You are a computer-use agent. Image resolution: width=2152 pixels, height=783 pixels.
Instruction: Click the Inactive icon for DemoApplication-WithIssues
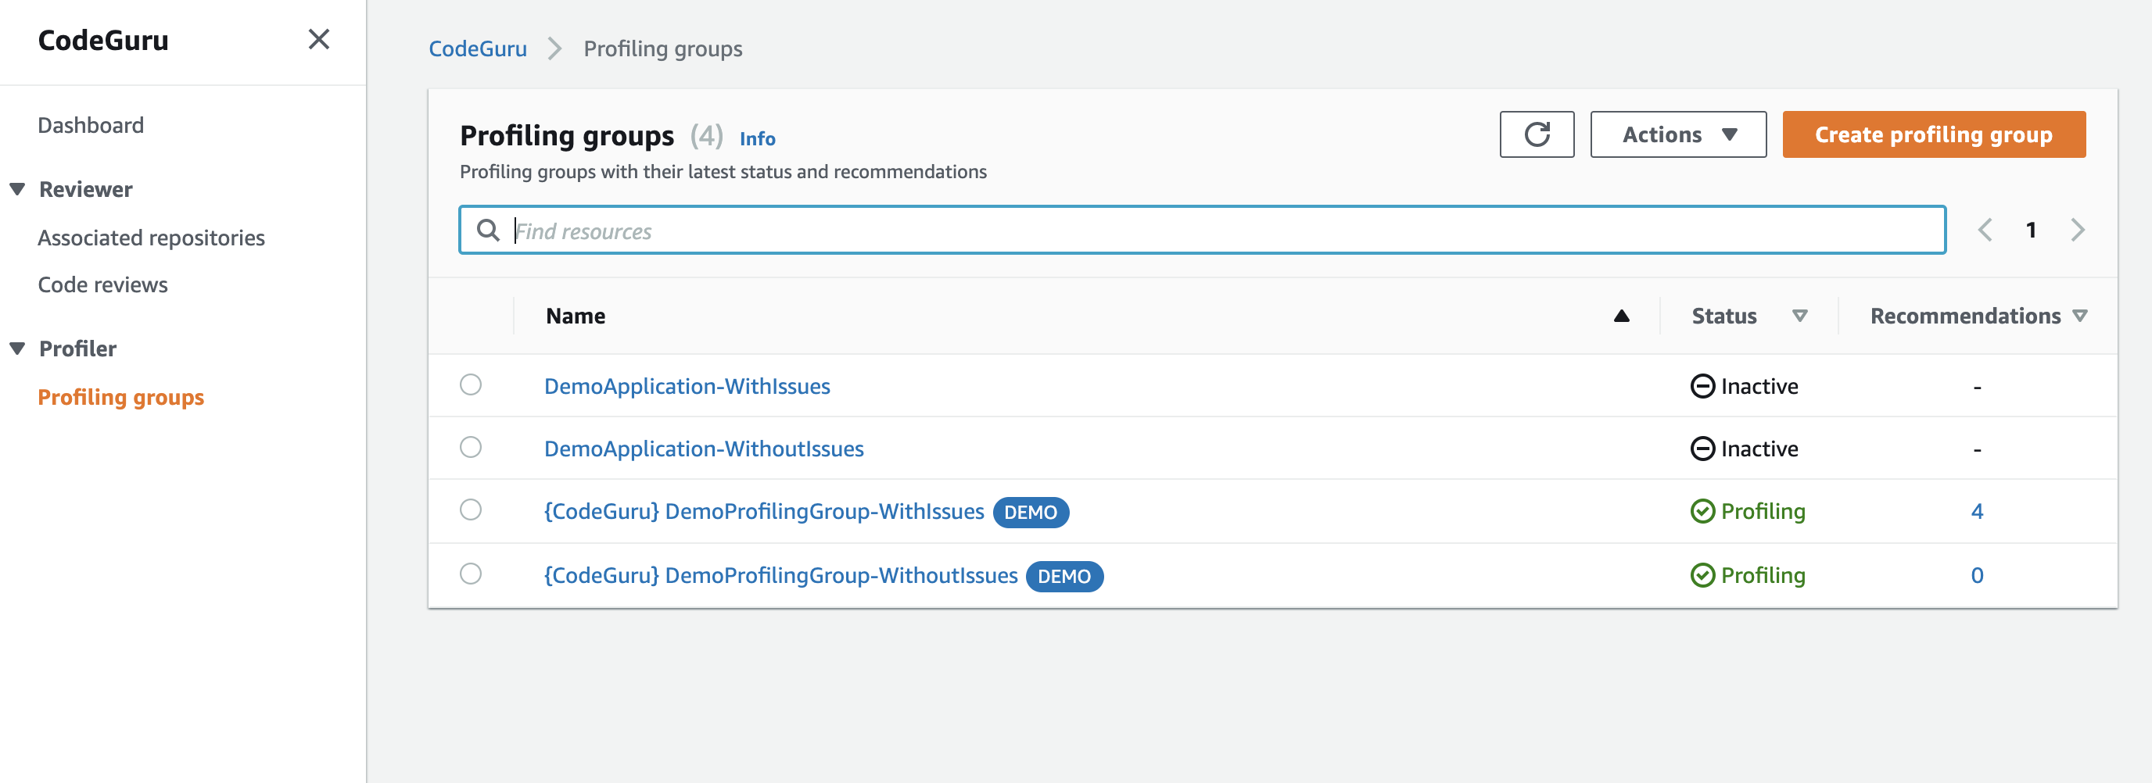(x=1702, y=386)
